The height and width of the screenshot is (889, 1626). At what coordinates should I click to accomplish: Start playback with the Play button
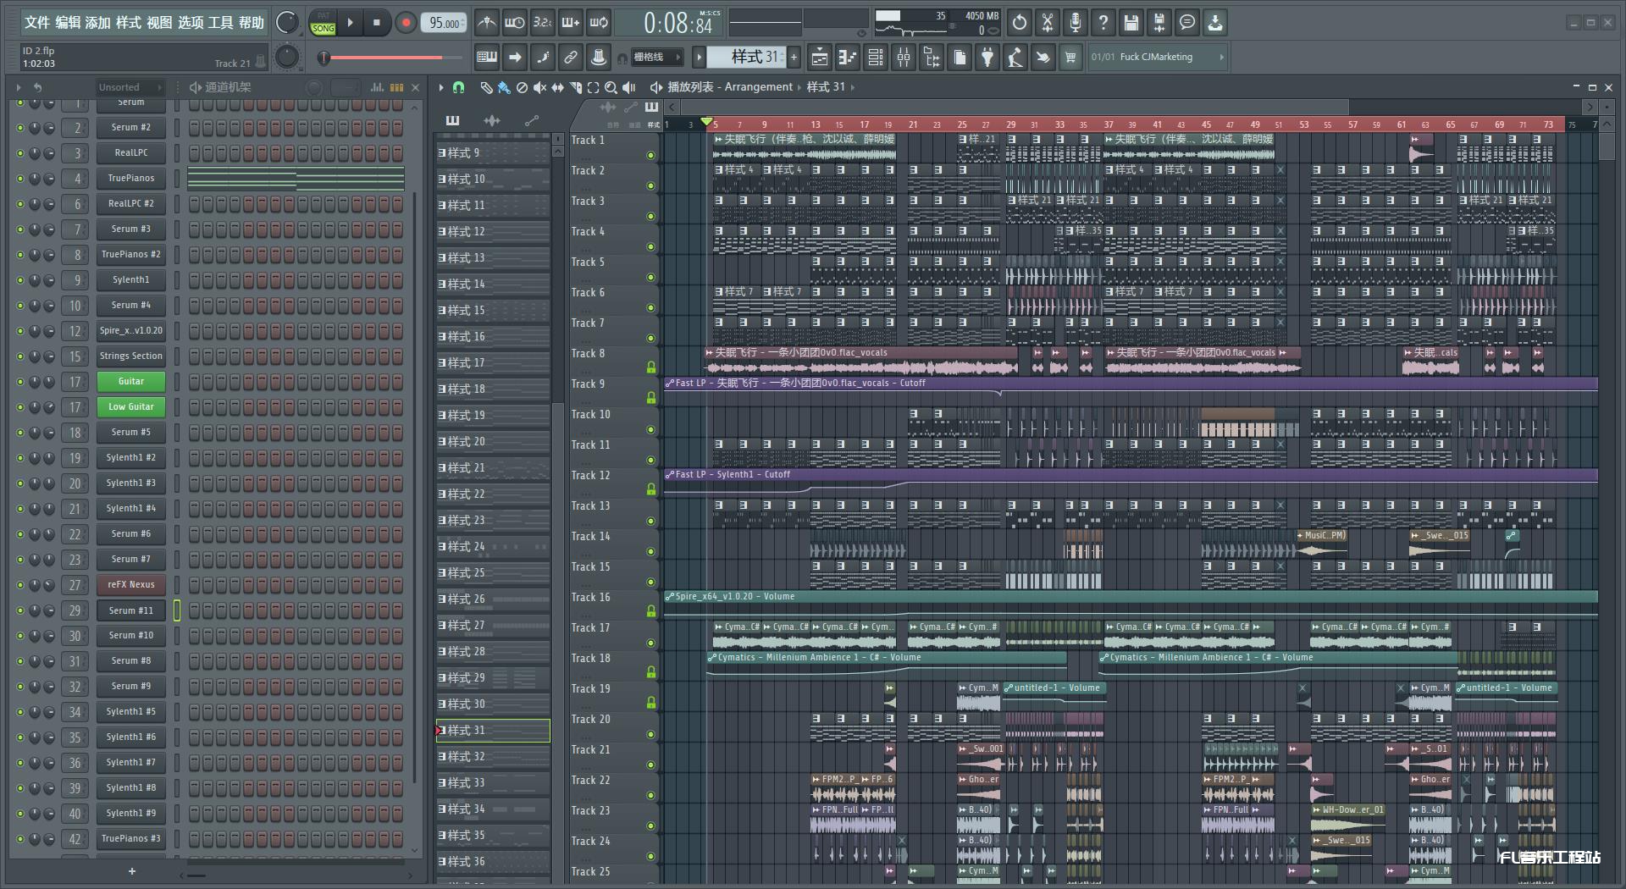[x=350, y=23]
